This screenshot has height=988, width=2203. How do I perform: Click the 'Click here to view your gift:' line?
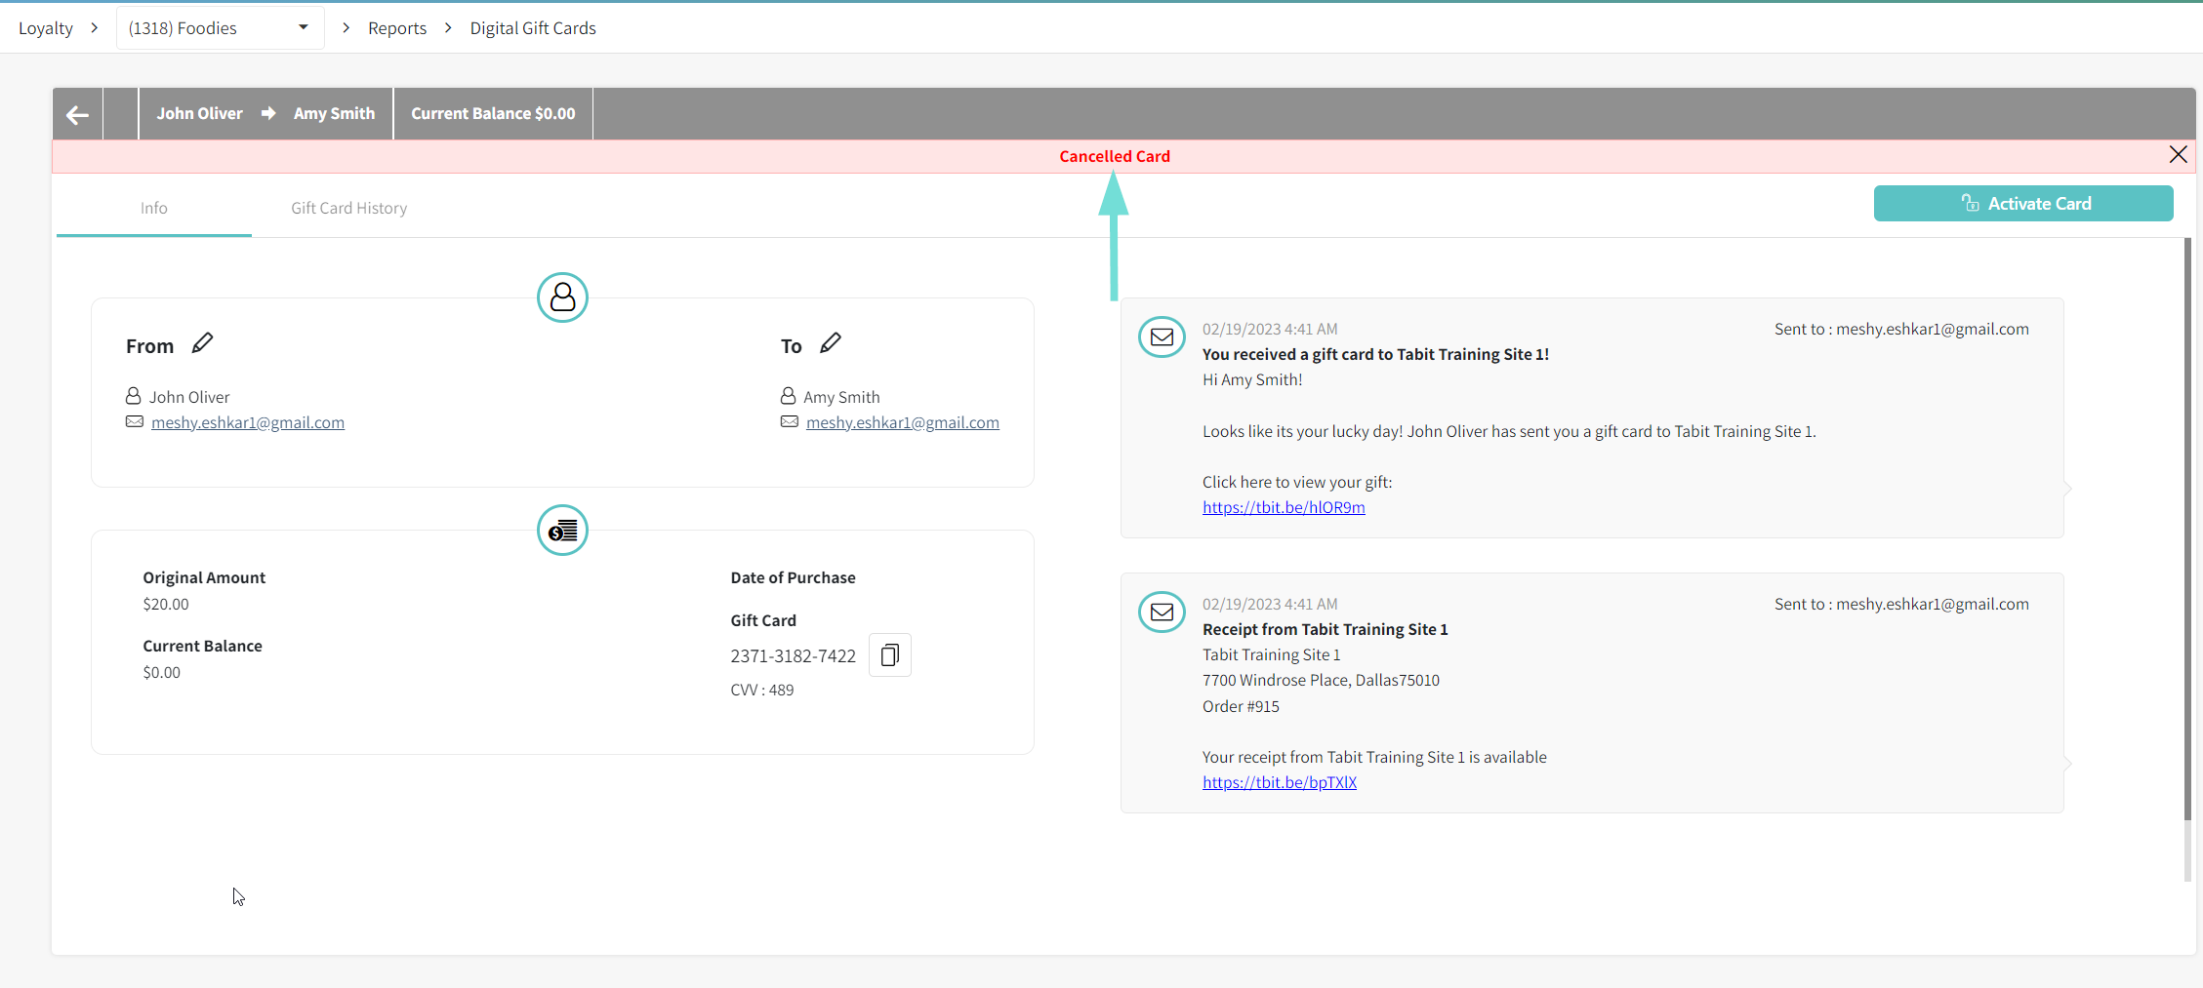(1297, 482)
